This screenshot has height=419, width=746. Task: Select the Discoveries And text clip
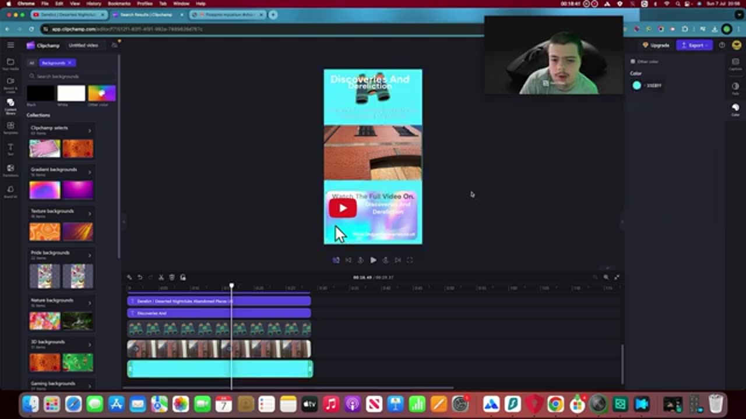pyautogui.click(x=219, y=313)
